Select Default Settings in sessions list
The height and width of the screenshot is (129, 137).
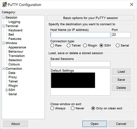click(x=62, y=71)
